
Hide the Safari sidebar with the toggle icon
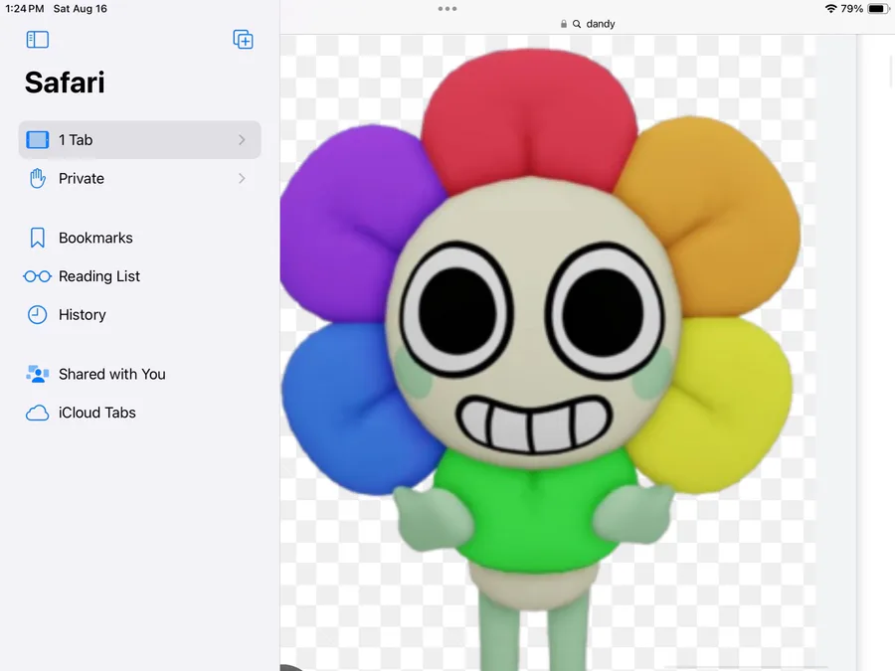pyautogui.click(x=38, y=40)
